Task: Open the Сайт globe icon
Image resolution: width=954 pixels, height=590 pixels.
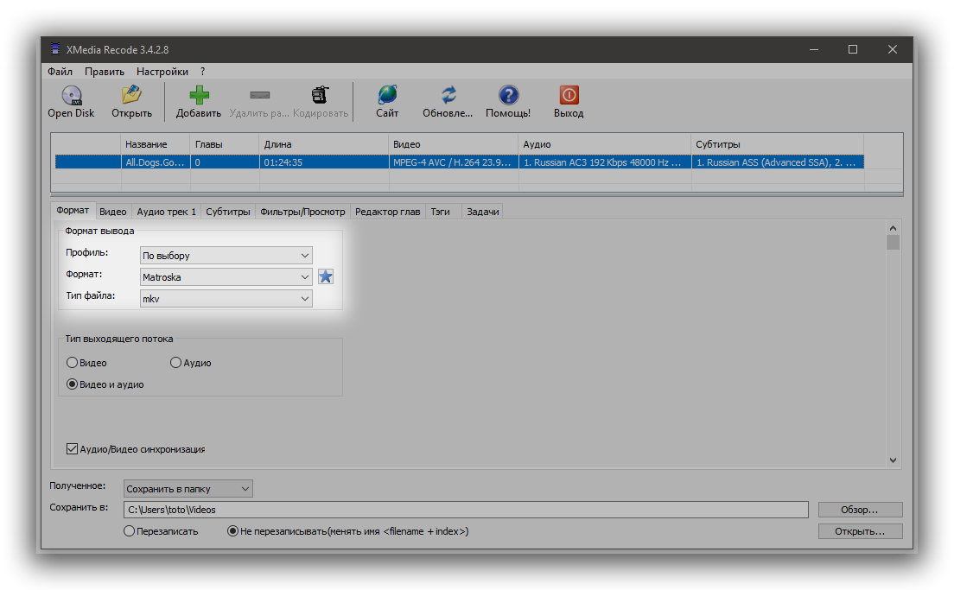Action: 387,95
